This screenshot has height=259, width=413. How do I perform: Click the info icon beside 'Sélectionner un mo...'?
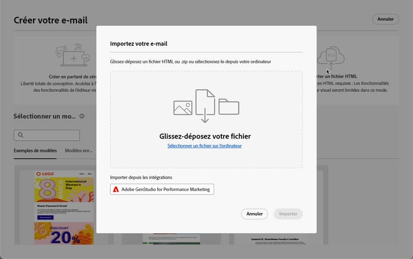click(x=82, y=116)
